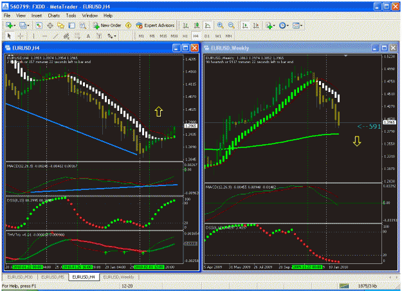402x291 pixels.
Task: Switch timeframe to M1
Action: pyautogui.click(x=142, y=36)
